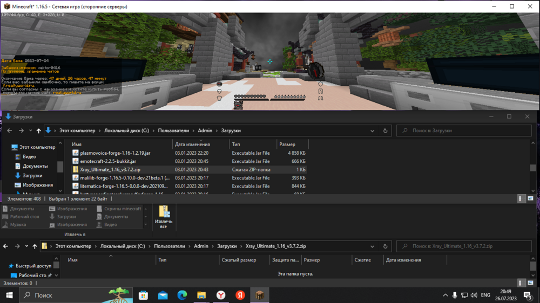Image resolution: width=540 pixels, height=303 pixels.
Task: Click the Extract All zip icon
Action: pos(164,217)
